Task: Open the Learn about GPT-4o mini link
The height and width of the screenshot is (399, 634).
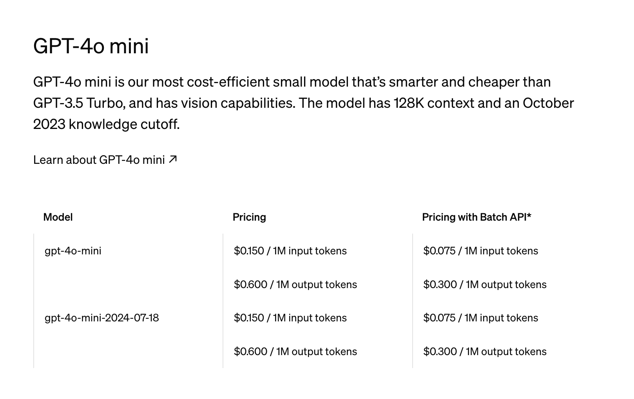Action: (x=105, y=160)
